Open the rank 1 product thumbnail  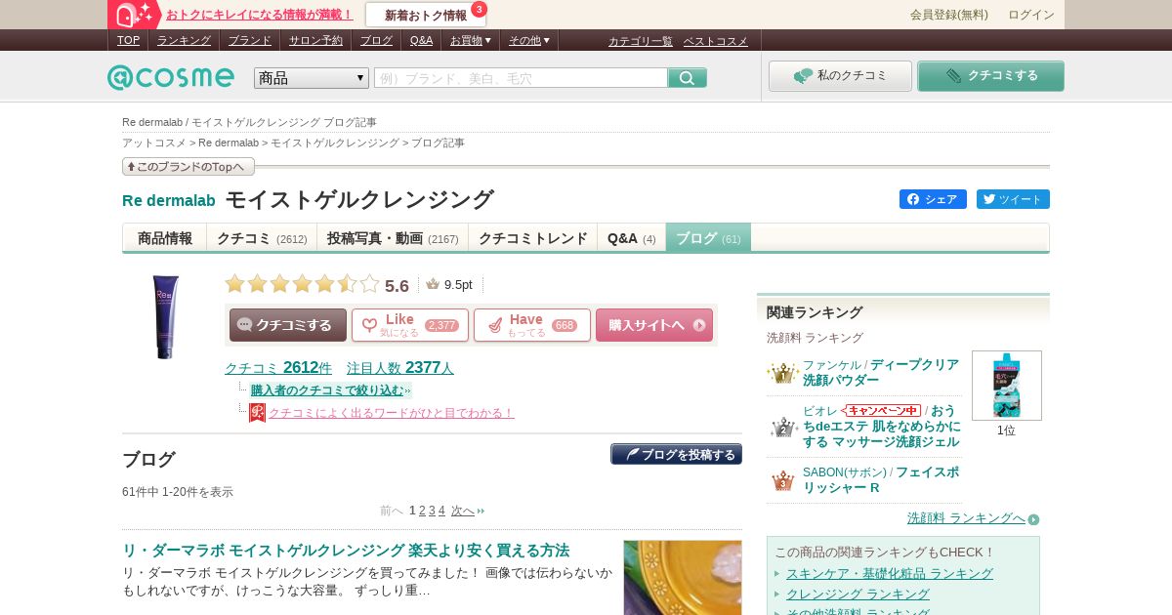(1007, 386)
